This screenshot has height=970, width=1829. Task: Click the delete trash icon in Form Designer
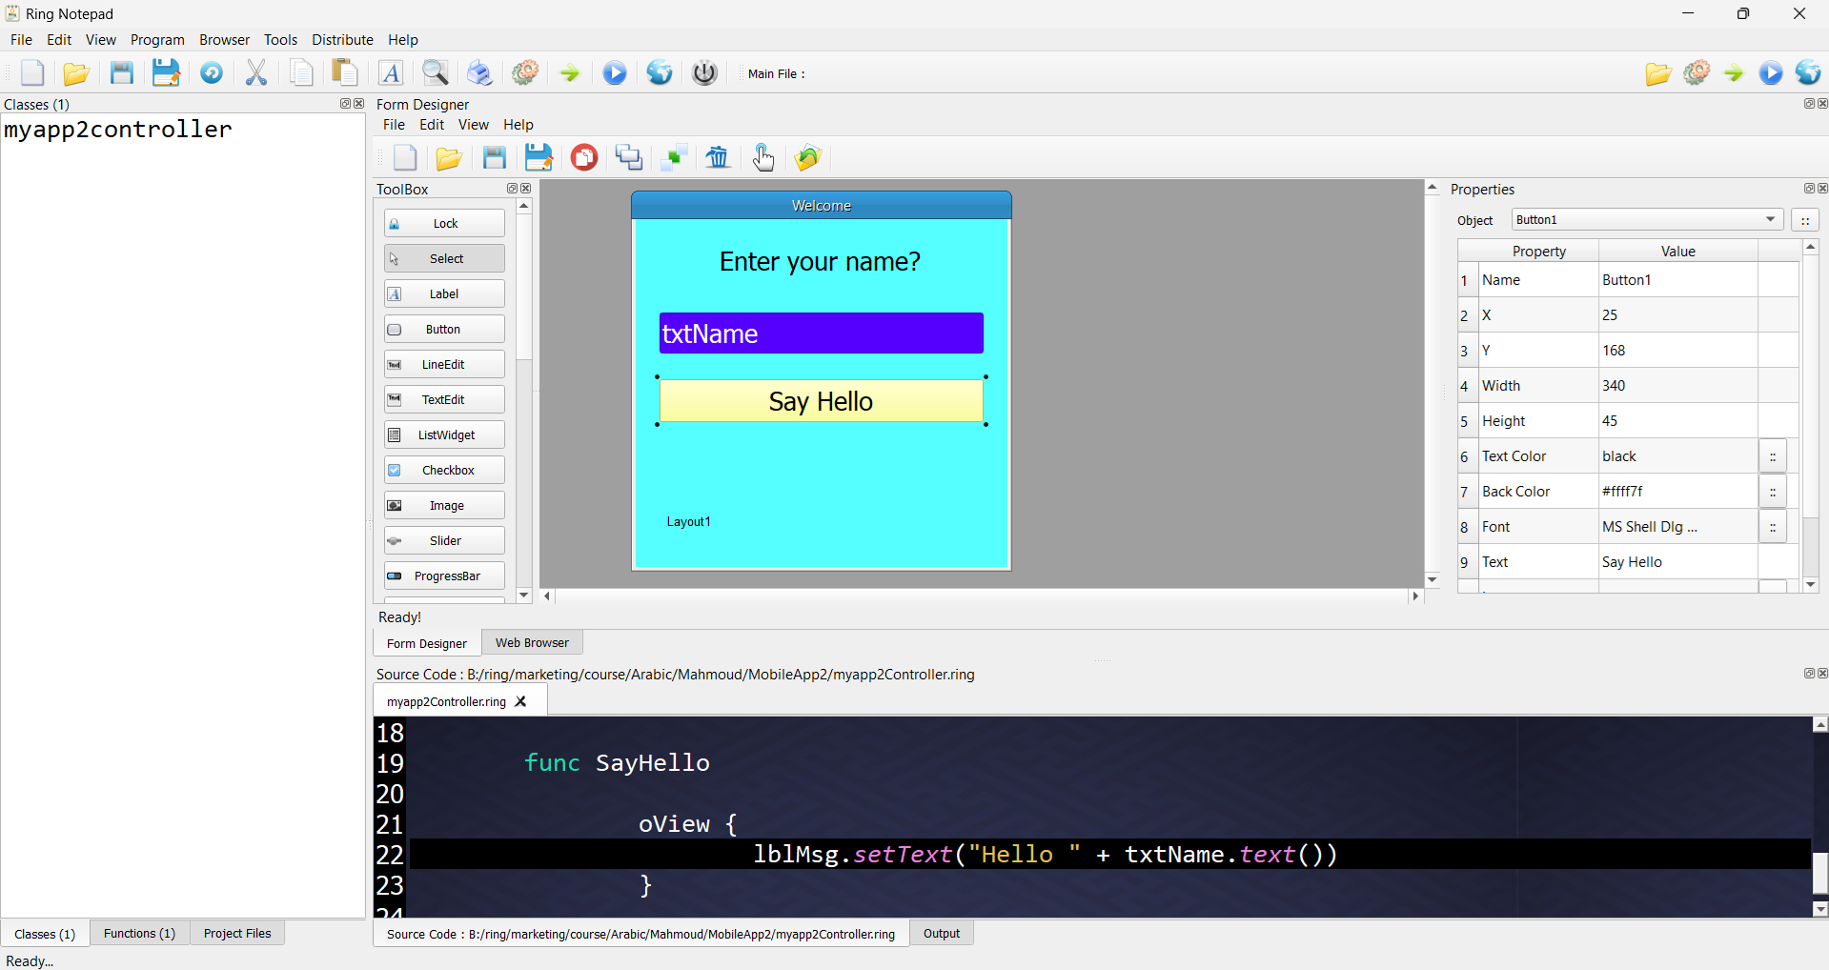click(x=718, y=158)
